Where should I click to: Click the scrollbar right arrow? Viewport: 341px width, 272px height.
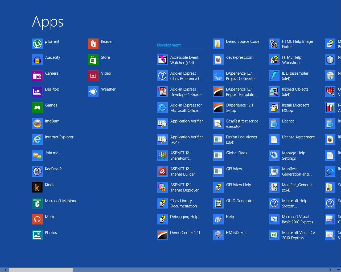point(330,270)
